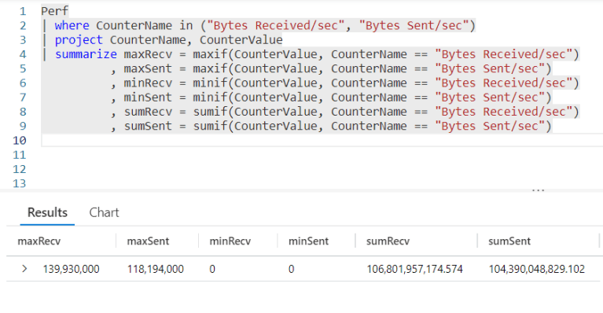Place cursor on the Perf line in editor
The image size is (603, 313).
pos(54,11)
